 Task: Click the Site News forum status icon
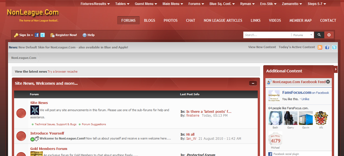coord(21,113)
